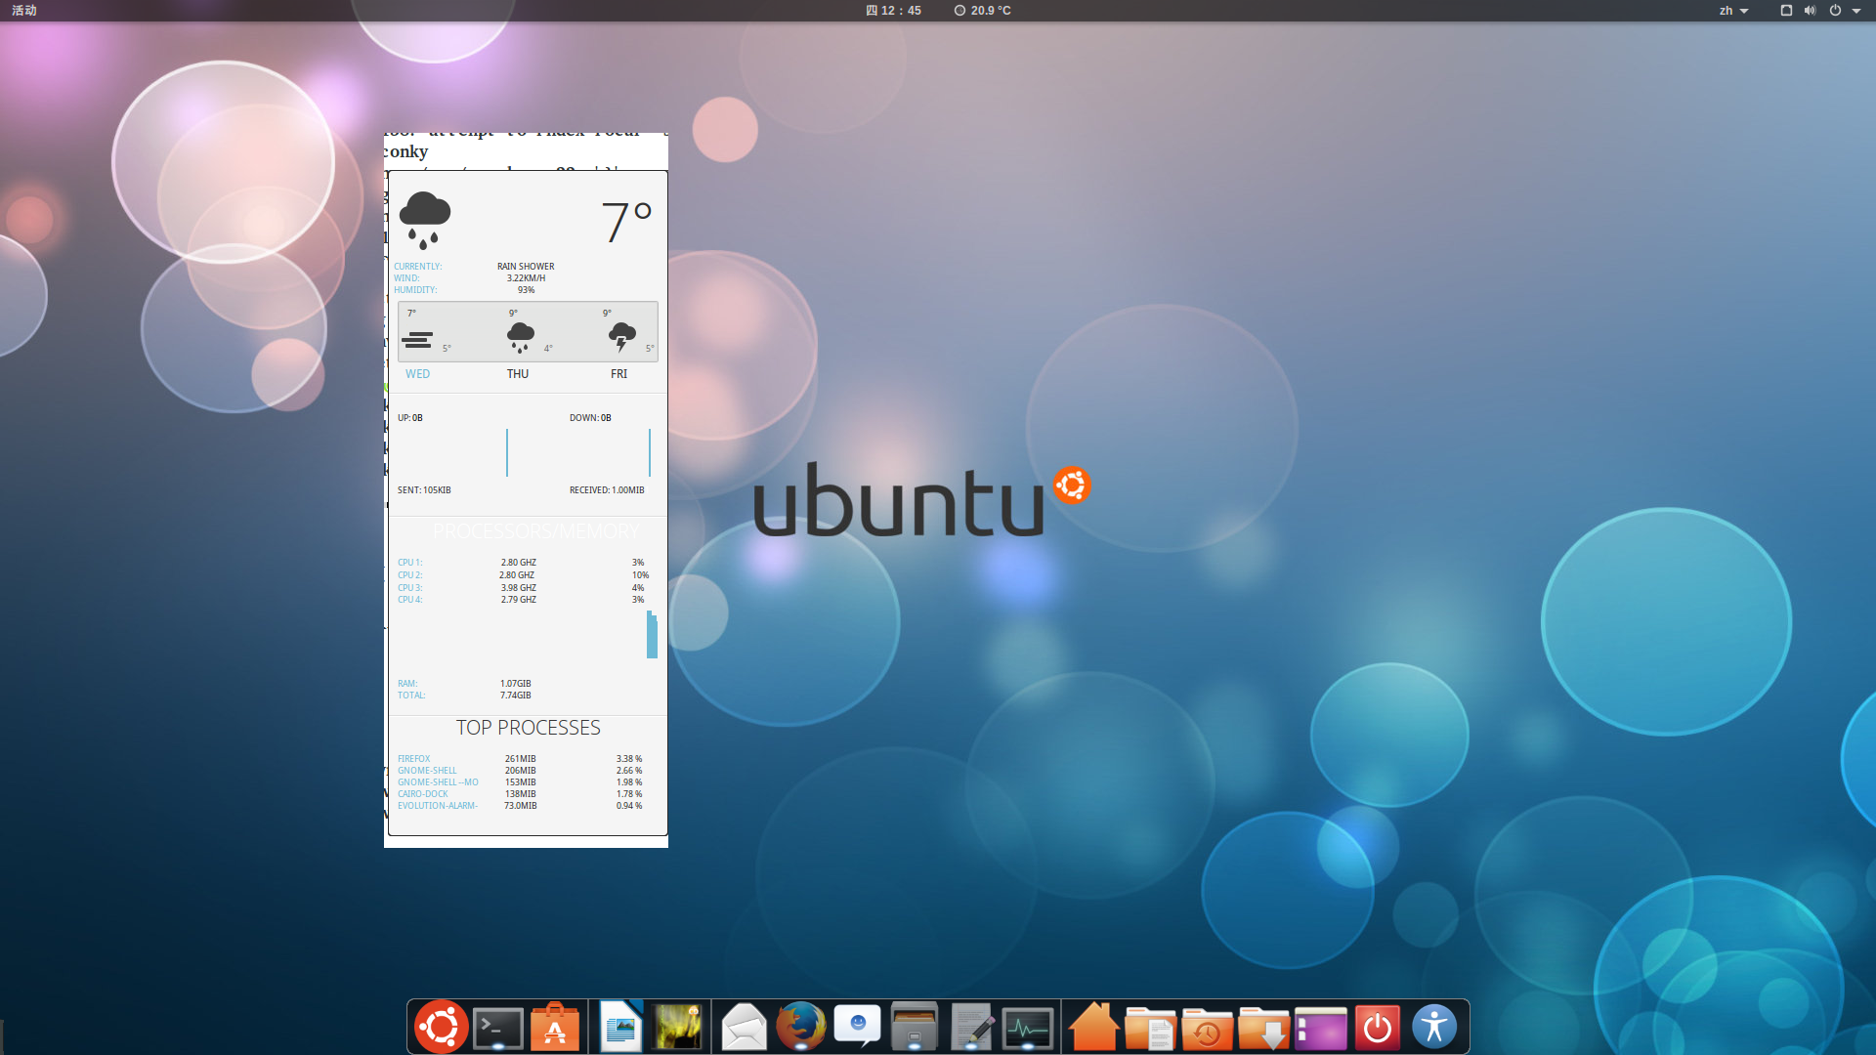Image resolution: width=1876 pixels, height=1055 pixels.
Task: Click the power icon in the top bar
Action: (1835, 11)
